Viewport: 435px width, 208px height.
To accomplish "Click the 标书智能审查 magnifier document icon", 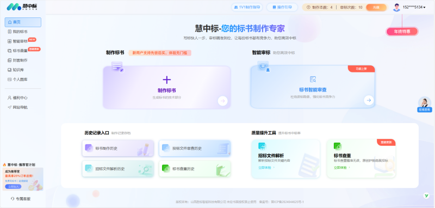I will (313, 79).
